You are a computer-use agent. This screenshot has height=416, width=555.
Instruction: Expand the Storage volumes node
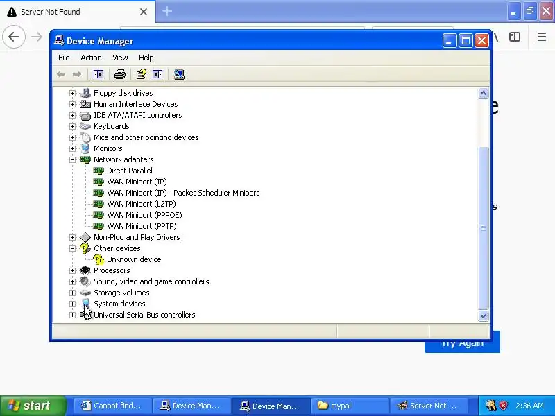72,293
